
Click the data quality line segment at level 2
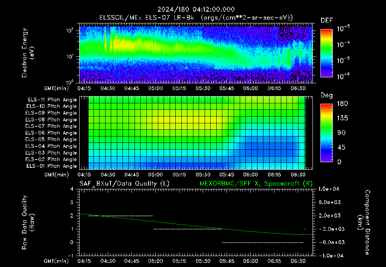tap(121, 216)
